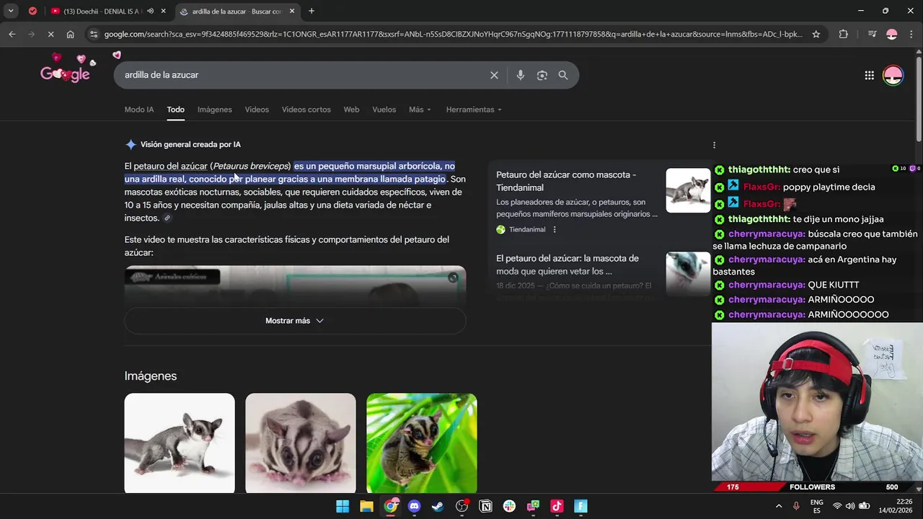Open 'Petauro del azúcar como mascota - Tiendanimal' link

pos(566,181)
